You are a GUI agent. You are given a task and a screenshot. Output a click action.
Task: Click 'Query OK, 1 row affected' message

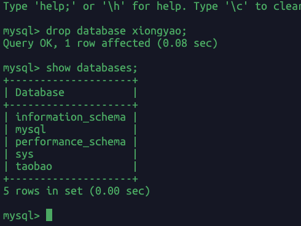click(x=77, y=44)
